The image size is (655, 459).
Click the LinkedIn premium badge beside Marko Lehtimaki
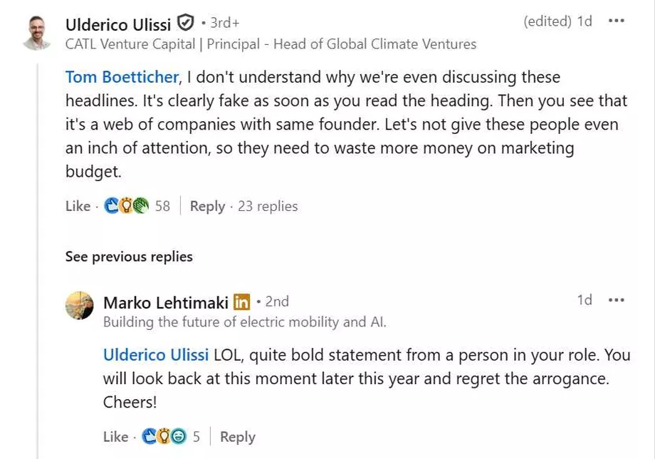click(x=242, y=301)
